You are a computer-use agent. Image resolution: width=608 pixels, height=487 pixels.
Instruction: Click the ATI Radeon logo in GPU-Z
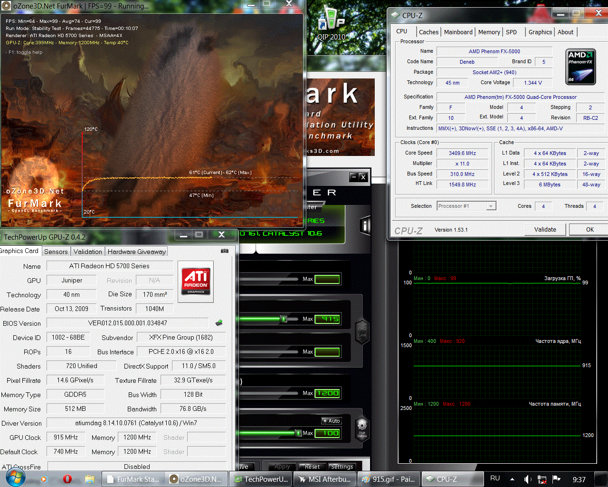pos(196,281)
